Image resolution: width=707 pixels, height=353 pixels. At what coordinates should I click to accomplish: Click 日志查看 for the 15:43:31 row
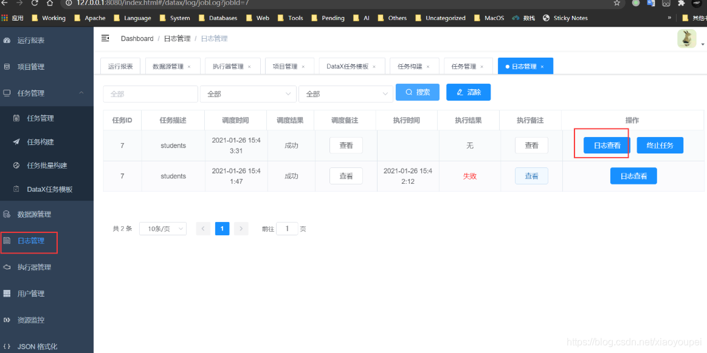607,145
